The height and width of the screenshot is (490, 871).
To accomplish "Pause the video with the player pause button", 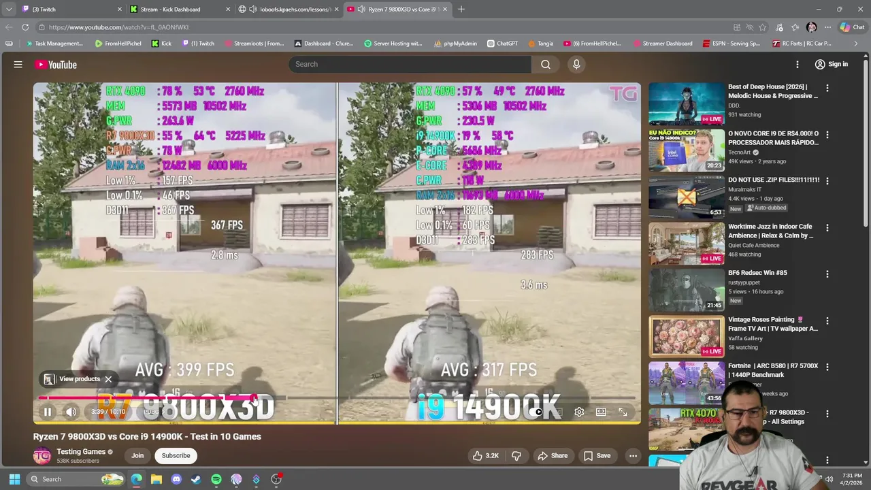I will tap(48, 412).
